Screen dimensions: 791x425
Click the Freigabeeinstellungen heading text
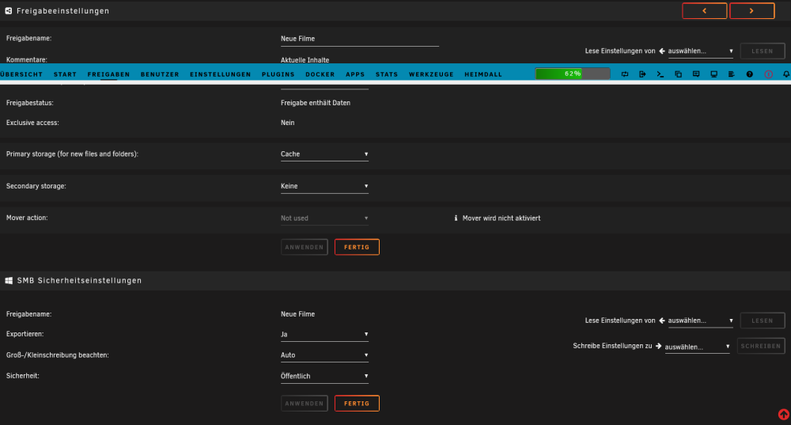tap(62, 10)
